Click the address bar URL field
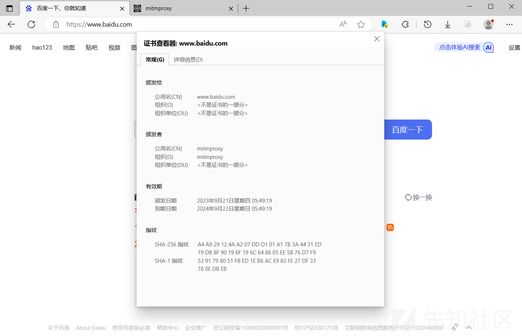Image resolution: width=522 pixels, height=336 pixels. (197, 24)
